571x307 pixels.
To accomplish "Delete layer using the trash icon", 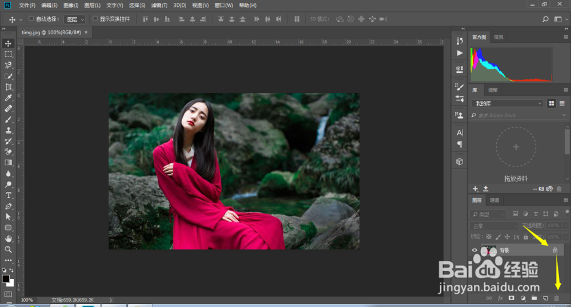I will pyautogui.click(x=556, y=298).
